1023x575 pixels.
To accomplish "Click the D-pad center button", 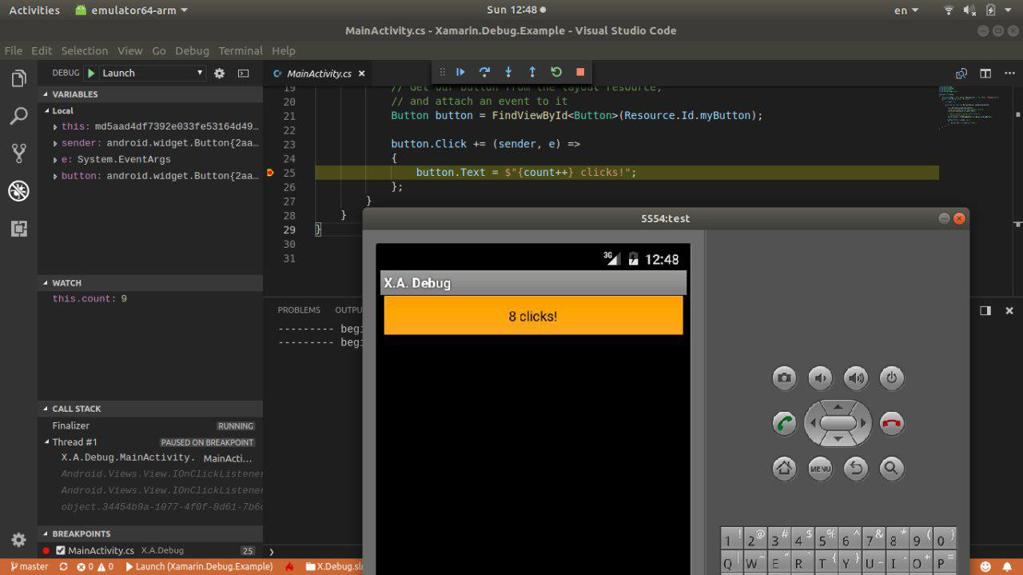I will point(838,423).
